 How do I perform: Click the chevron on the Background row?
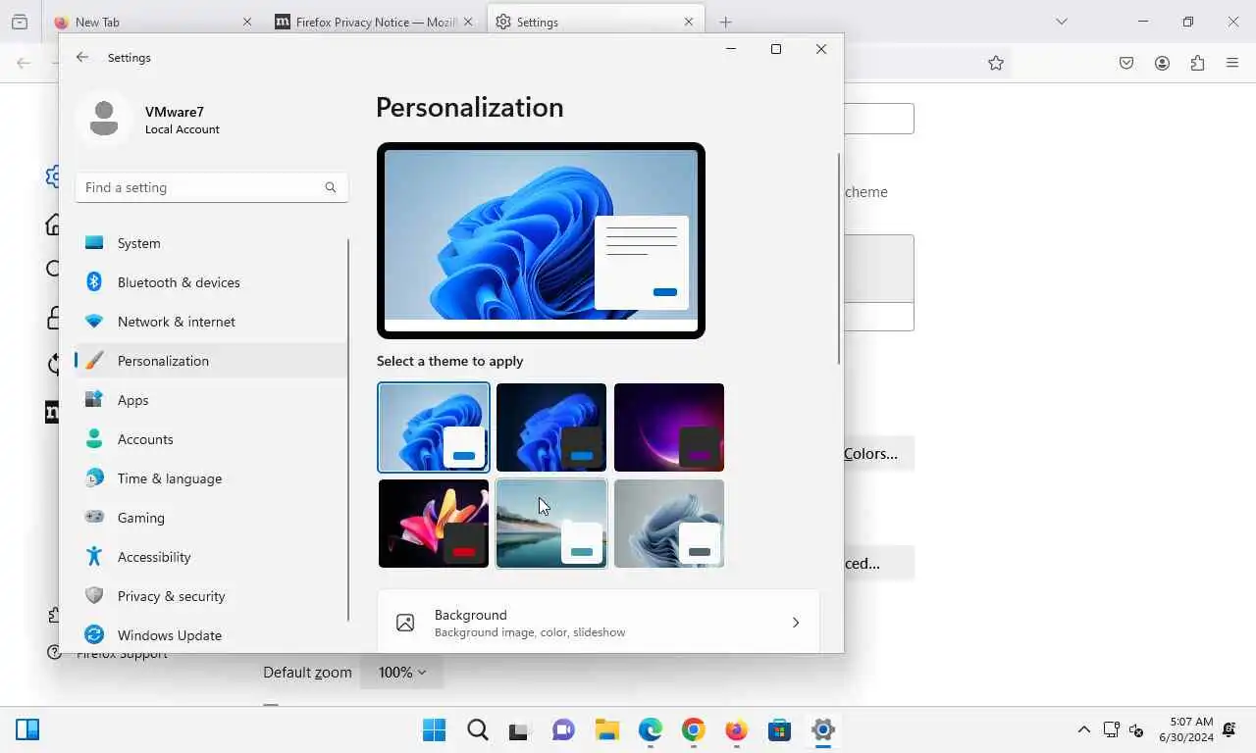796,623
